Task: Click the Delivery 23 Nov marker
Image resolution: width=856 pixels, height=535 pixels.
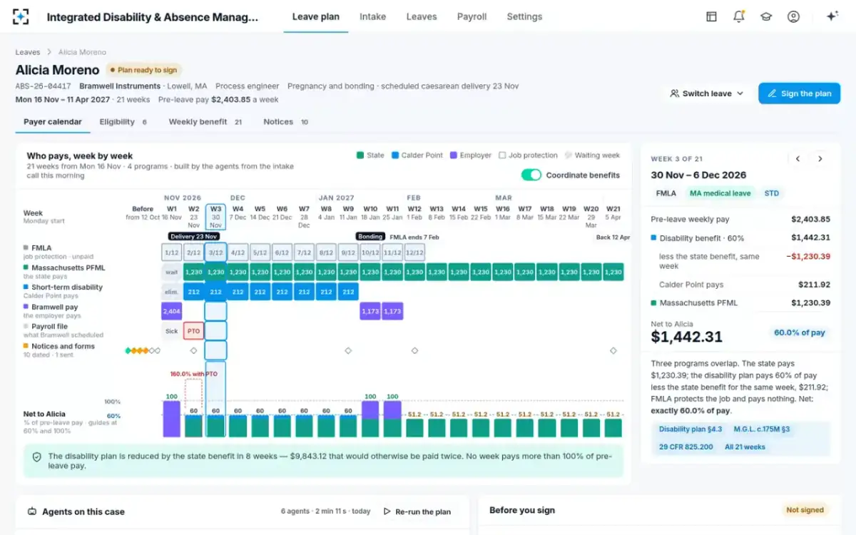Action: coord(193,236)
